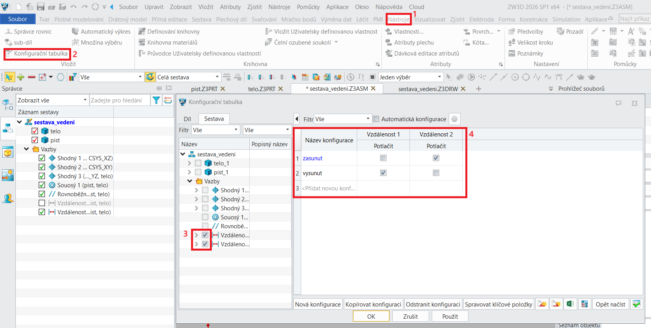Select the vysunut configuration row
The height and width of the screenshot is (328, 651).
[x=313, y=173]
